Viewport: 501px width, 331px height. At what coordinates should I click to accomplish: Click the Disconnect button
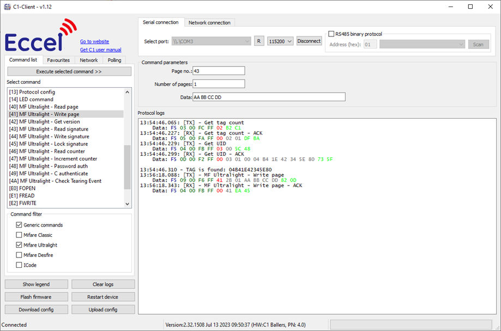pyautogui.click(x=309, y=41)
